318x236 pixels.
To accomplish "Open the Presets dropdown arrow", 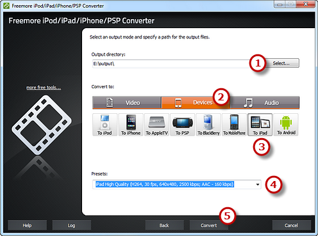I will pos(258,184).
